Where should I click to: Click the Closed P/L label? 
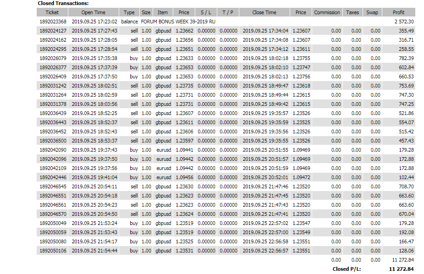pyautogui.click(x=347, y=269)
